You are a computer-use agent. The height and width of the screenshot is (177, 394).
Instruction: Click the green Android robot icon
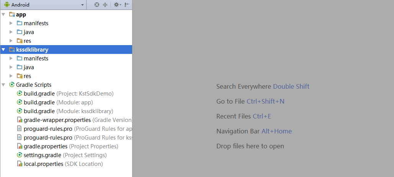click(7, 5)
